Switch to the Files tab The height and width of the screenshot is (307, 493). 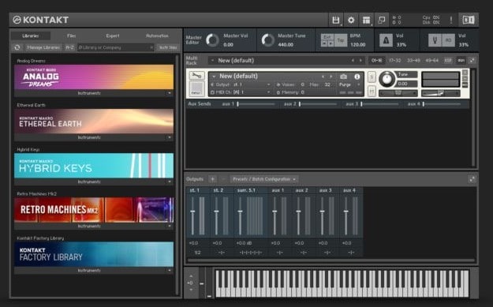pyautogui.click(x=72, y=36)
